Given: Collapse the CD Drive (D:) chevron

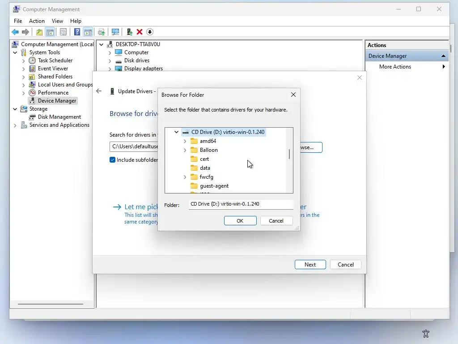Looking at the screenshot, I should pos(176,132).
